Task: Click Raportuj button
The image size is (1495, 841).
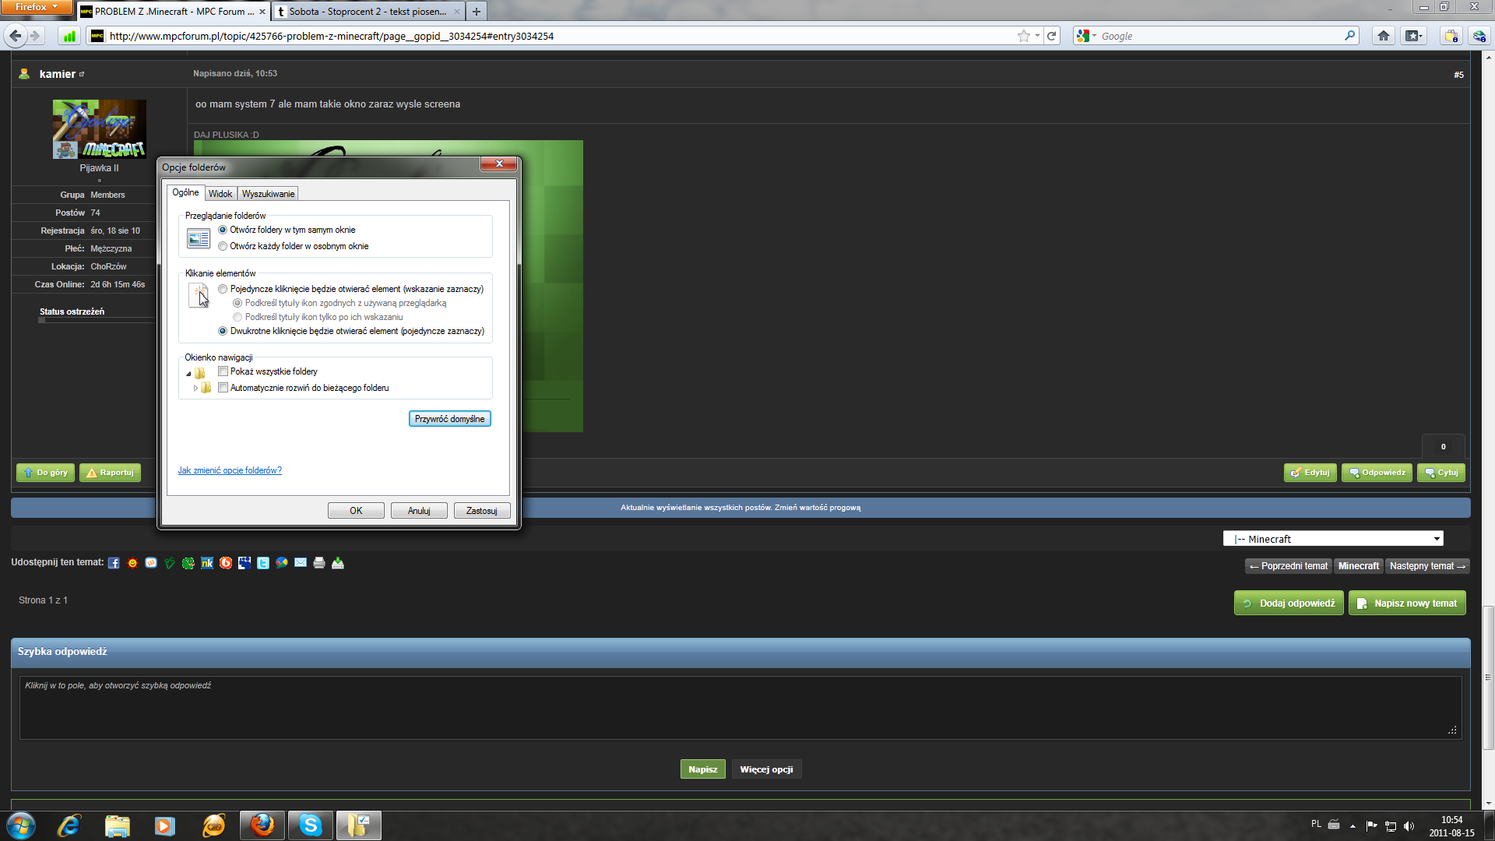Action: tap(110, 473)
